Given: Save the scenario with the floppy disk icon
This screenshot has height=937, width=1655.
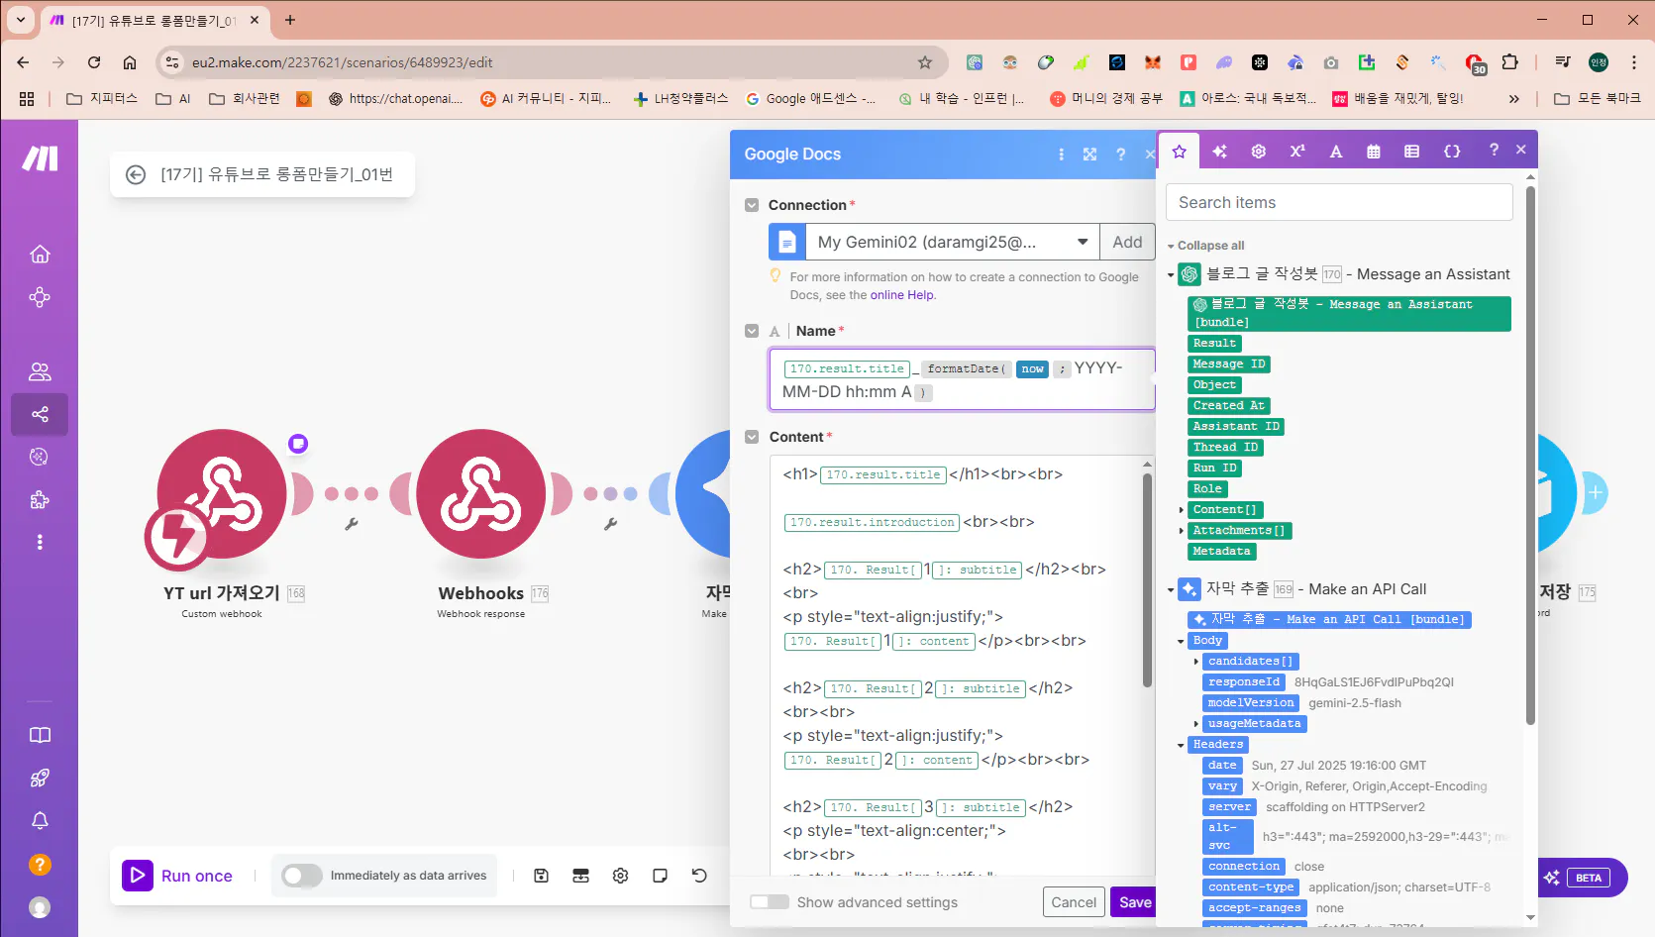Looking at the screenshot, I should pyautogui.click(x=541, y=876).
